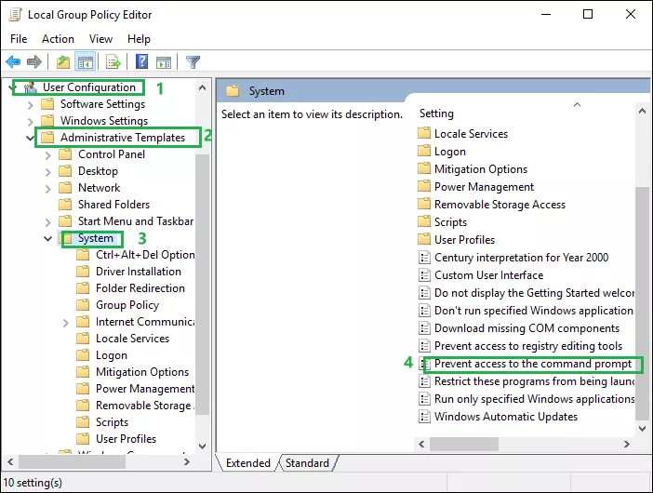Viewport: 653px width, 493px height.
Task: Expand the Internet Communication tree node
Action: [65, 323]
